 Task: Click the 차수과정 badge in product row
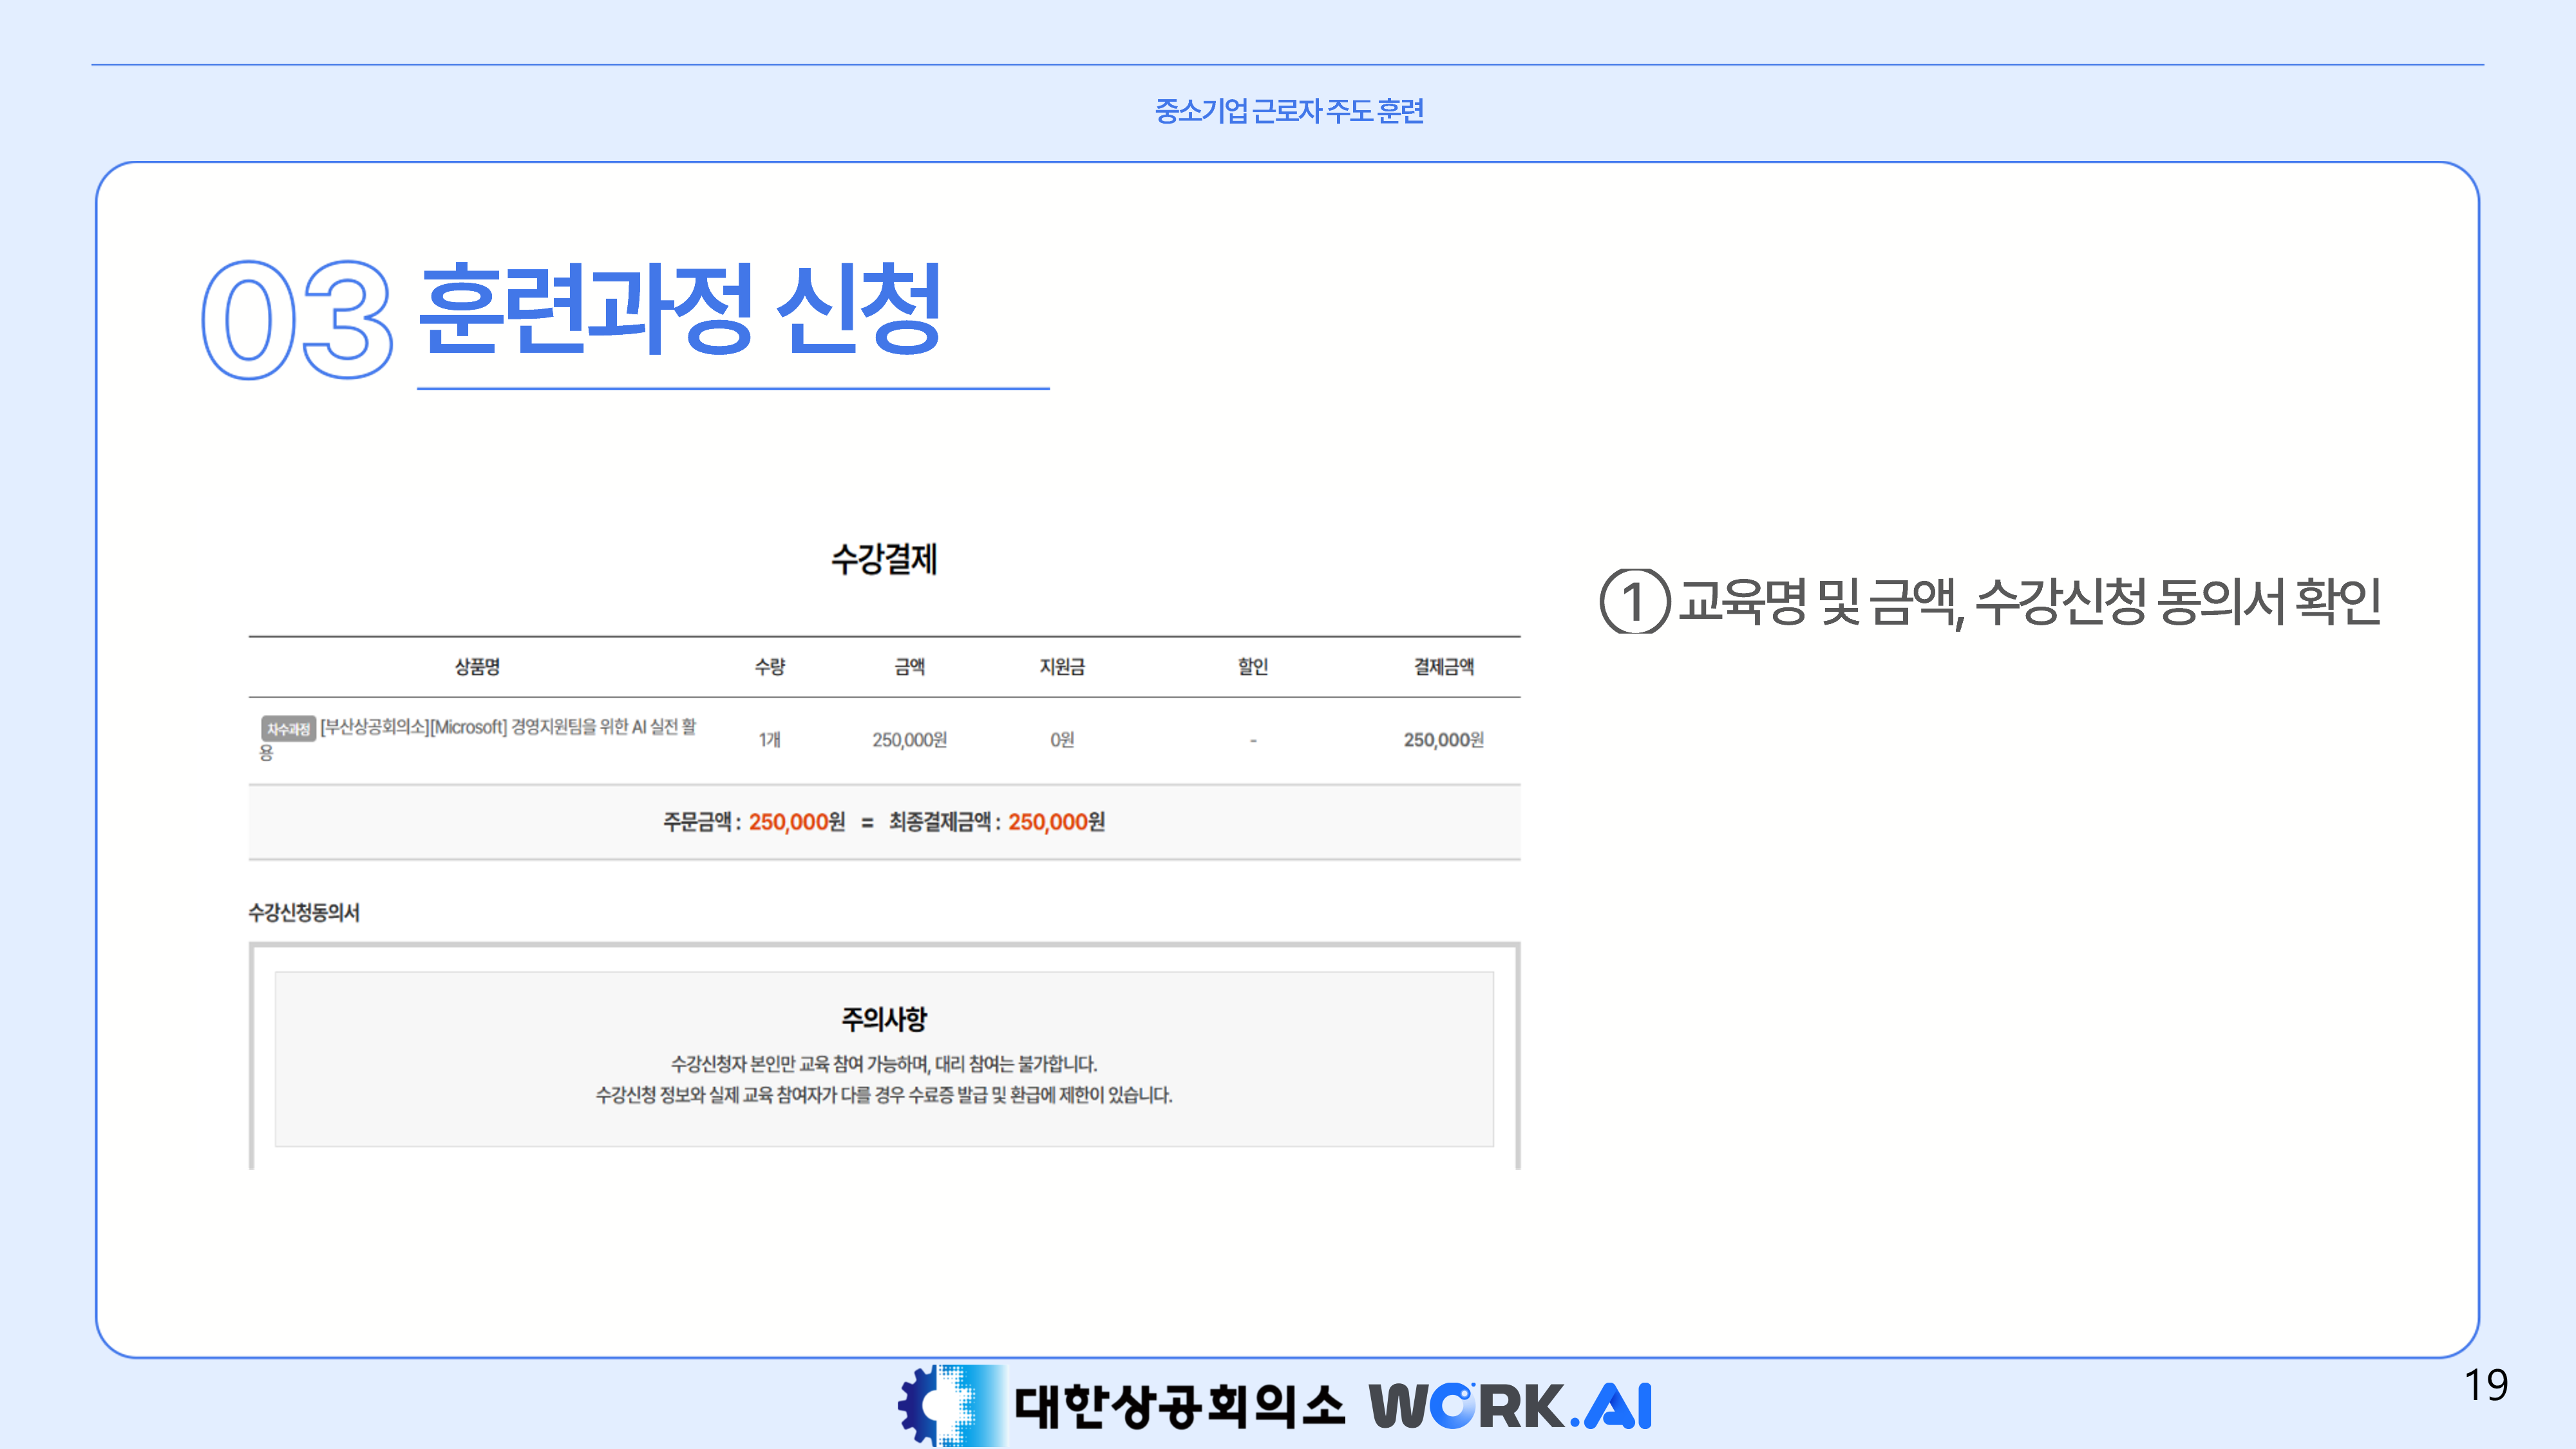point(288,729)
